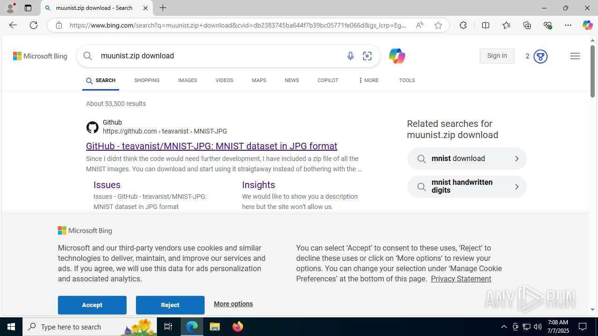Open the Collections icon
The height and width of the screenshot is (336, 598).
[527, 25]
